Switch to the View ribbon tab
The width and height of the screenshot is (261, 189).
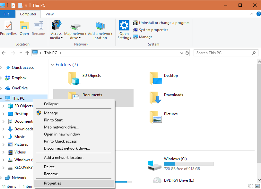coord(50,14)
